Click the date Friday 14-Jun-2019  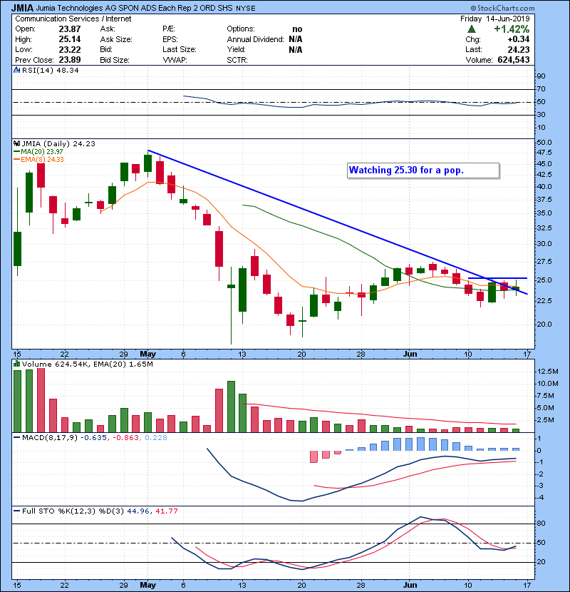click(x=495, y=19)
